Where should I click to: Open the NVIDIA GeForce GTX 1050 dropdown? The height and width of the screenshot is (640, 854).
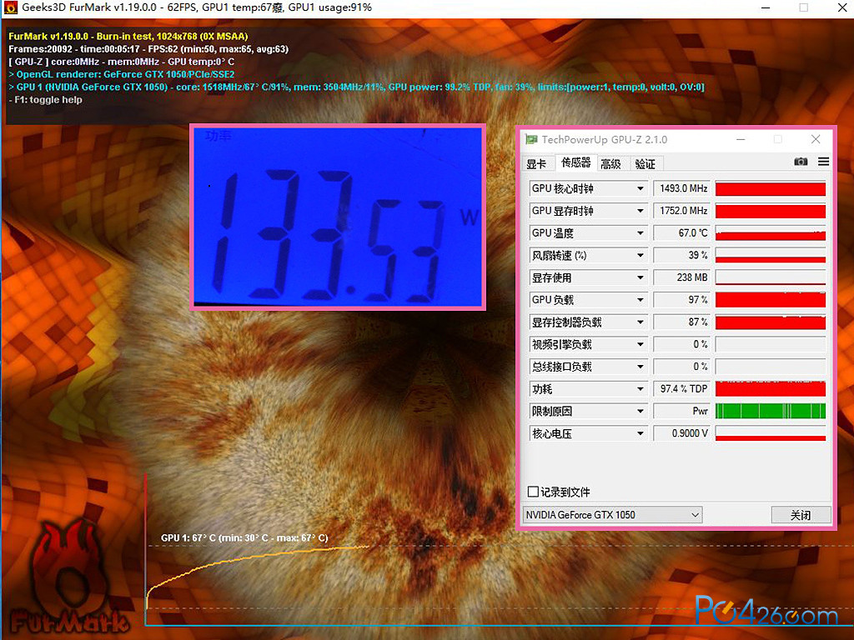[613, 515]
